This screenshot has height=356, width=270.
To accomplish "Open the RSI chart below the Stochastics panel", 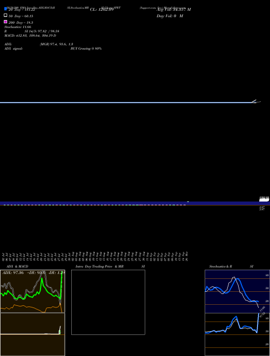I will coord(237,334).
